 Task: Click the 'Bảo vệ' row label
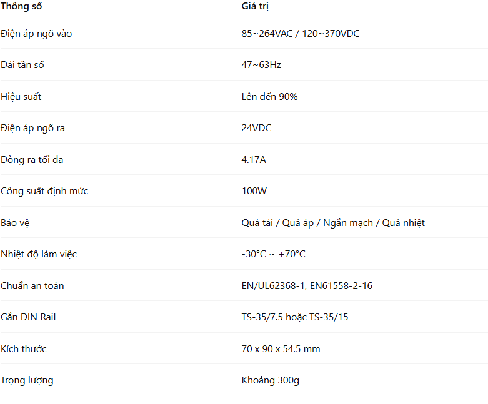tap(16, 223)
